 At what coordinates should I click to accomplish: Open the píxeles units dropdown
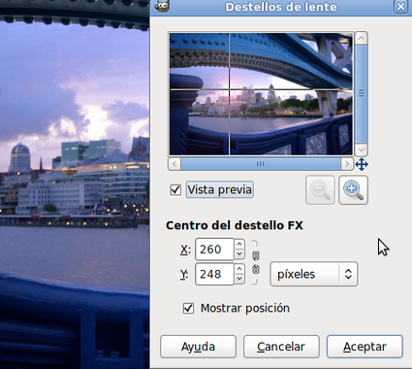point(314,274)
